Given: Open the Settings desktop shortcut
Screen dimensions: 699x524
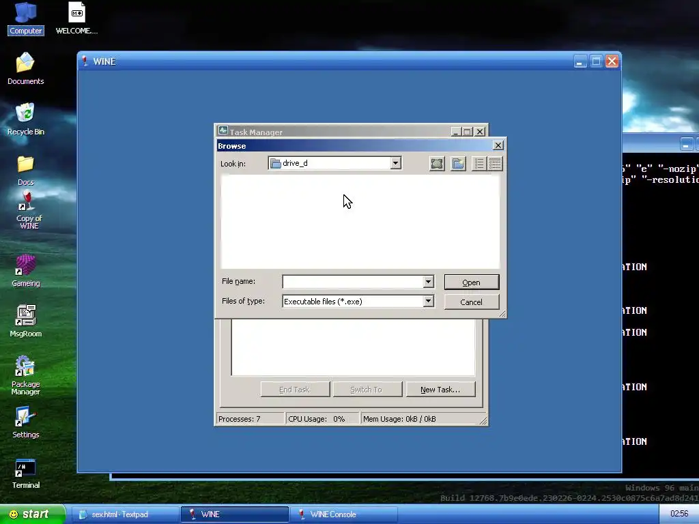Looking at the screenshot, I should [25, 422].
